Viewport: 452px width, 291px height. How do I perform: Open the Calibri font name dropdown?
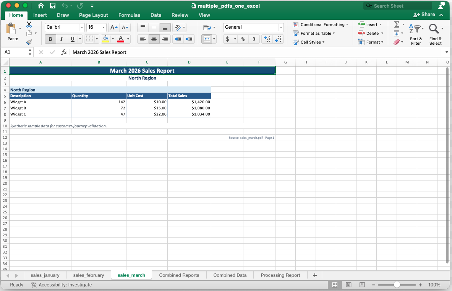point(82,28)
